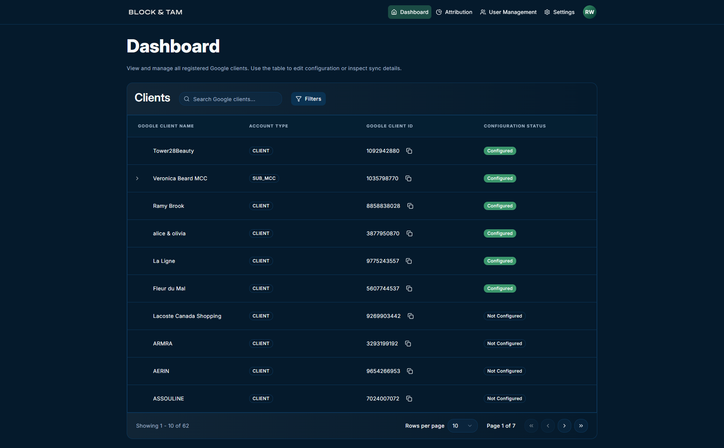Click the User Management people icon

pos(483,12)
